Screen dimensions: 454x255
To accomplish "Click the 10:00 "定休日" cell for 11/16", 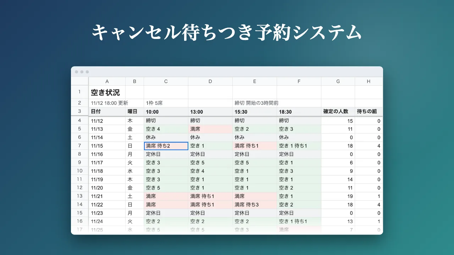I will (166, 154).
